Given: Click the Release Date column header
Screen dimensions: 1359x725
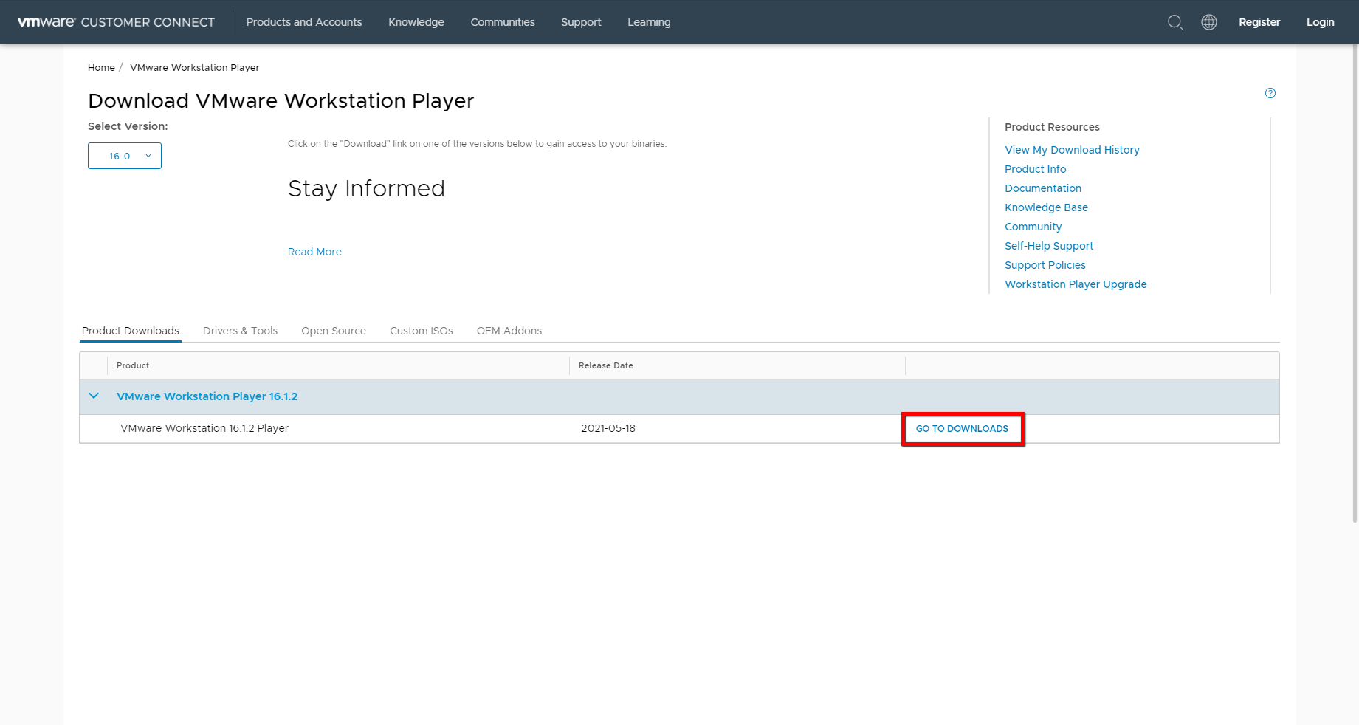Looking at the screenshot, I should click(606, 365).
